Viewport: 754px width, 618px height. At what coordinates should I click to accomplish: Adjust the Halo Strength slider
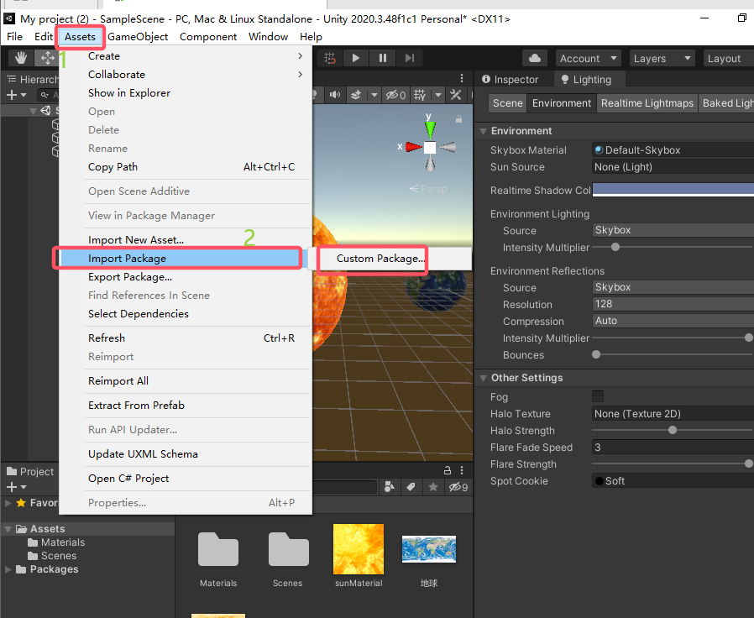[673, 430]
